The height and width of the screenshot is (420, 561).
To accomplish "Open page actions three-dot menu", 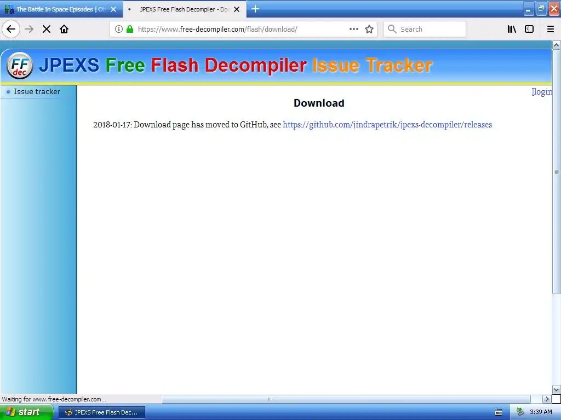I will (x=354, y=29).
